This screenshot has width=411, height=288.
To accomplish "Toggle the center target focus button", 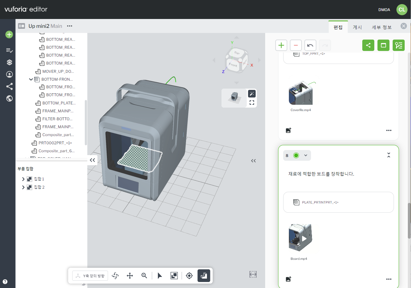I will (189, 276).
